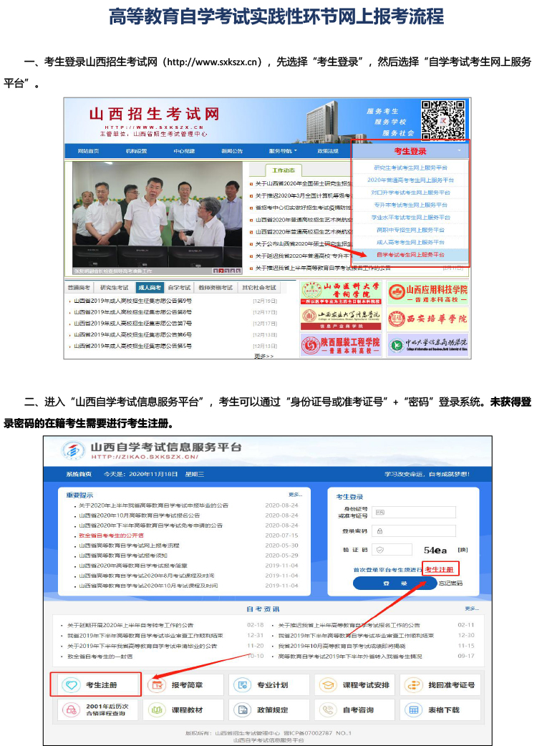Open 政策法规 in the nav bar

(x=328, y=151)
